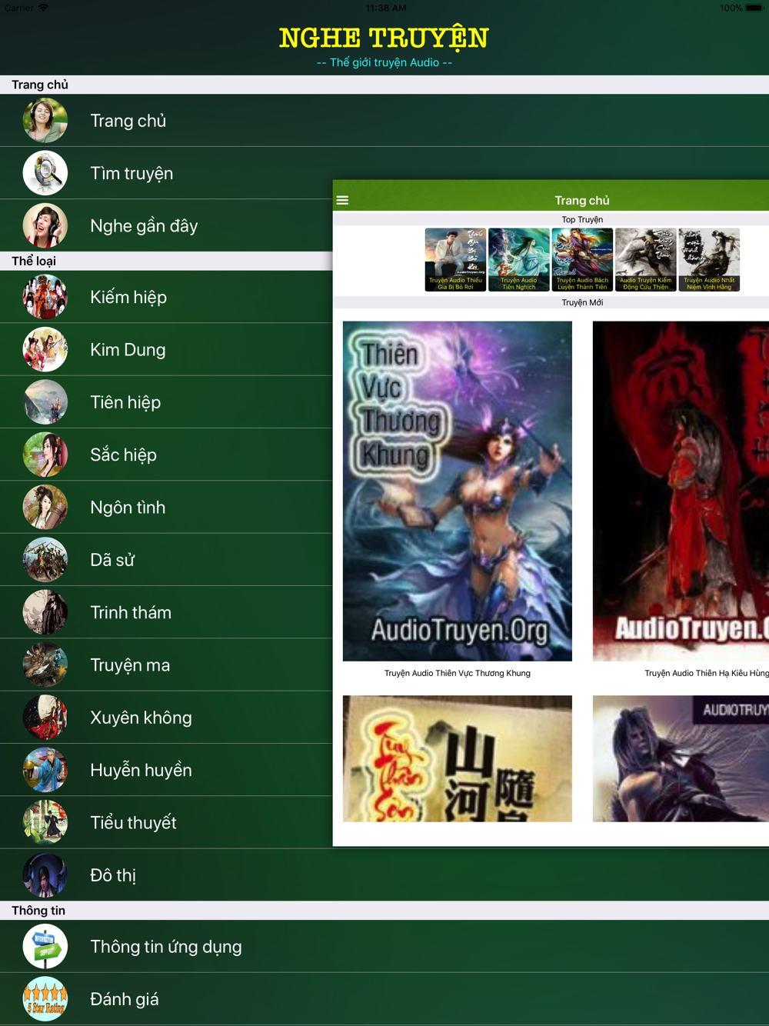The width and height of the screenshot is (769, 1026).
Task: Tap the Thế giới truyện Audio subtitle
Action: pyautogui.click(x=384, y=62)
